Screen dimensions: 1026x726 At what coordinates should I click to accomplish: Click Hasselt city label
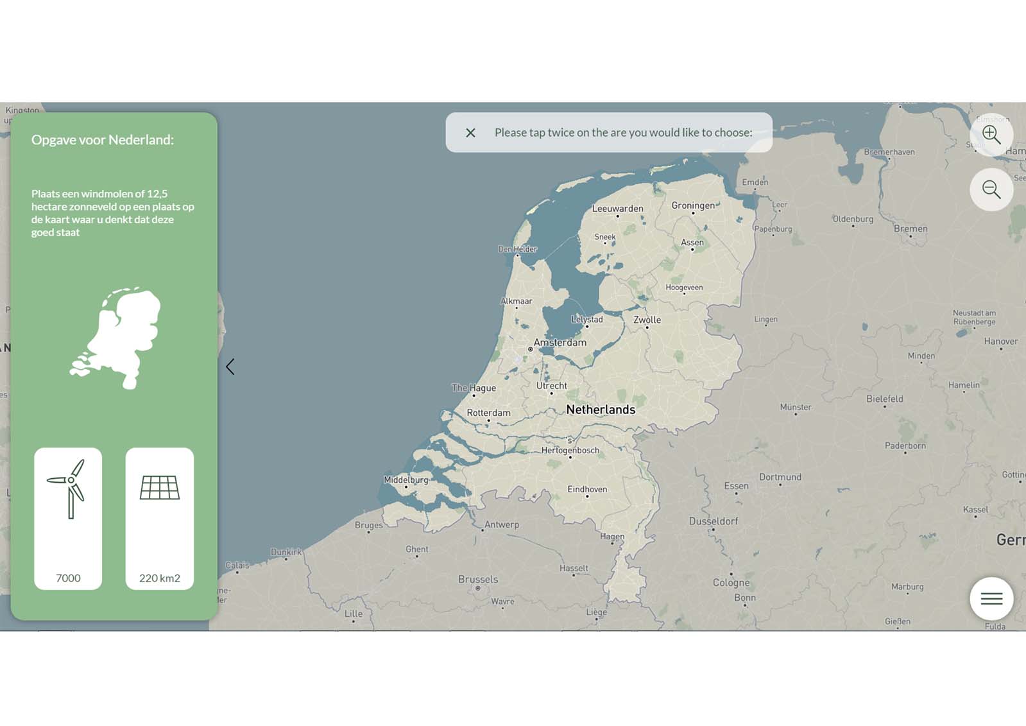tap(574, 568)
